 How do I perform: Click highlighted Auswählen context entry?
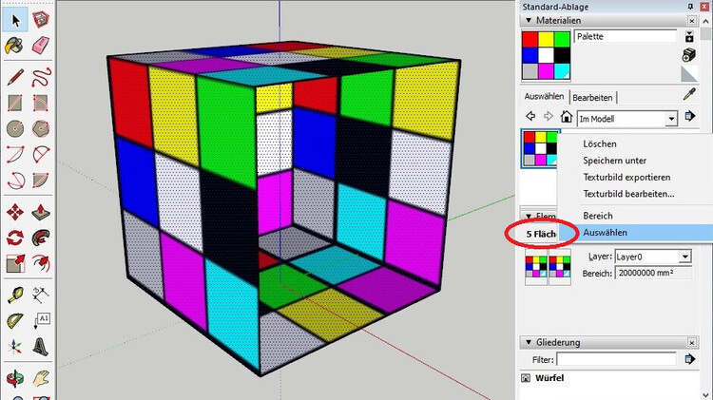pyautogui.click(x=636, y=233)
